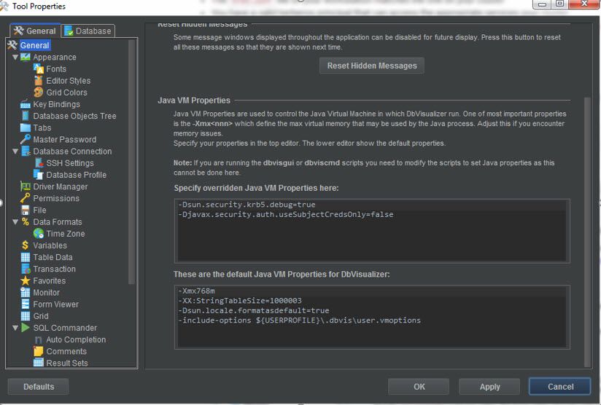Select Comments in the tree
The image size is (601, 405).
click(x=66, y=351)
